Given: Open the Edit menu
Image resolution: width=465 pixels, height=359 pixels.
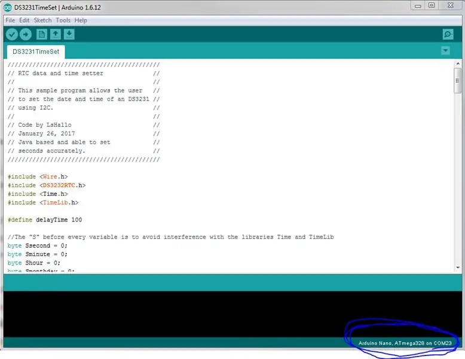Looking at the screenshot, I should [25, 20].
